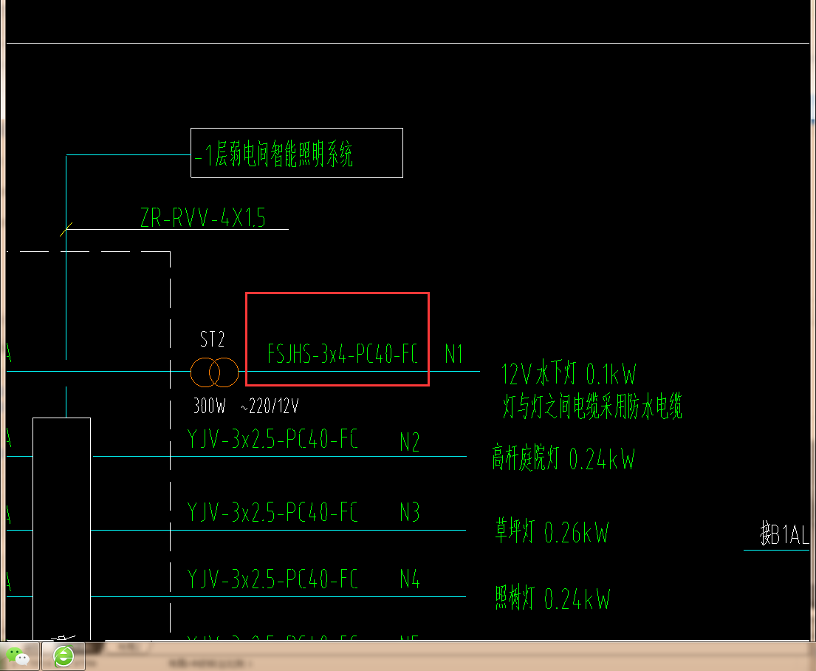This screenshot has width=816, height=671.
Task: Select the white rectangular breaker block on the left
Action: point(62,528)
